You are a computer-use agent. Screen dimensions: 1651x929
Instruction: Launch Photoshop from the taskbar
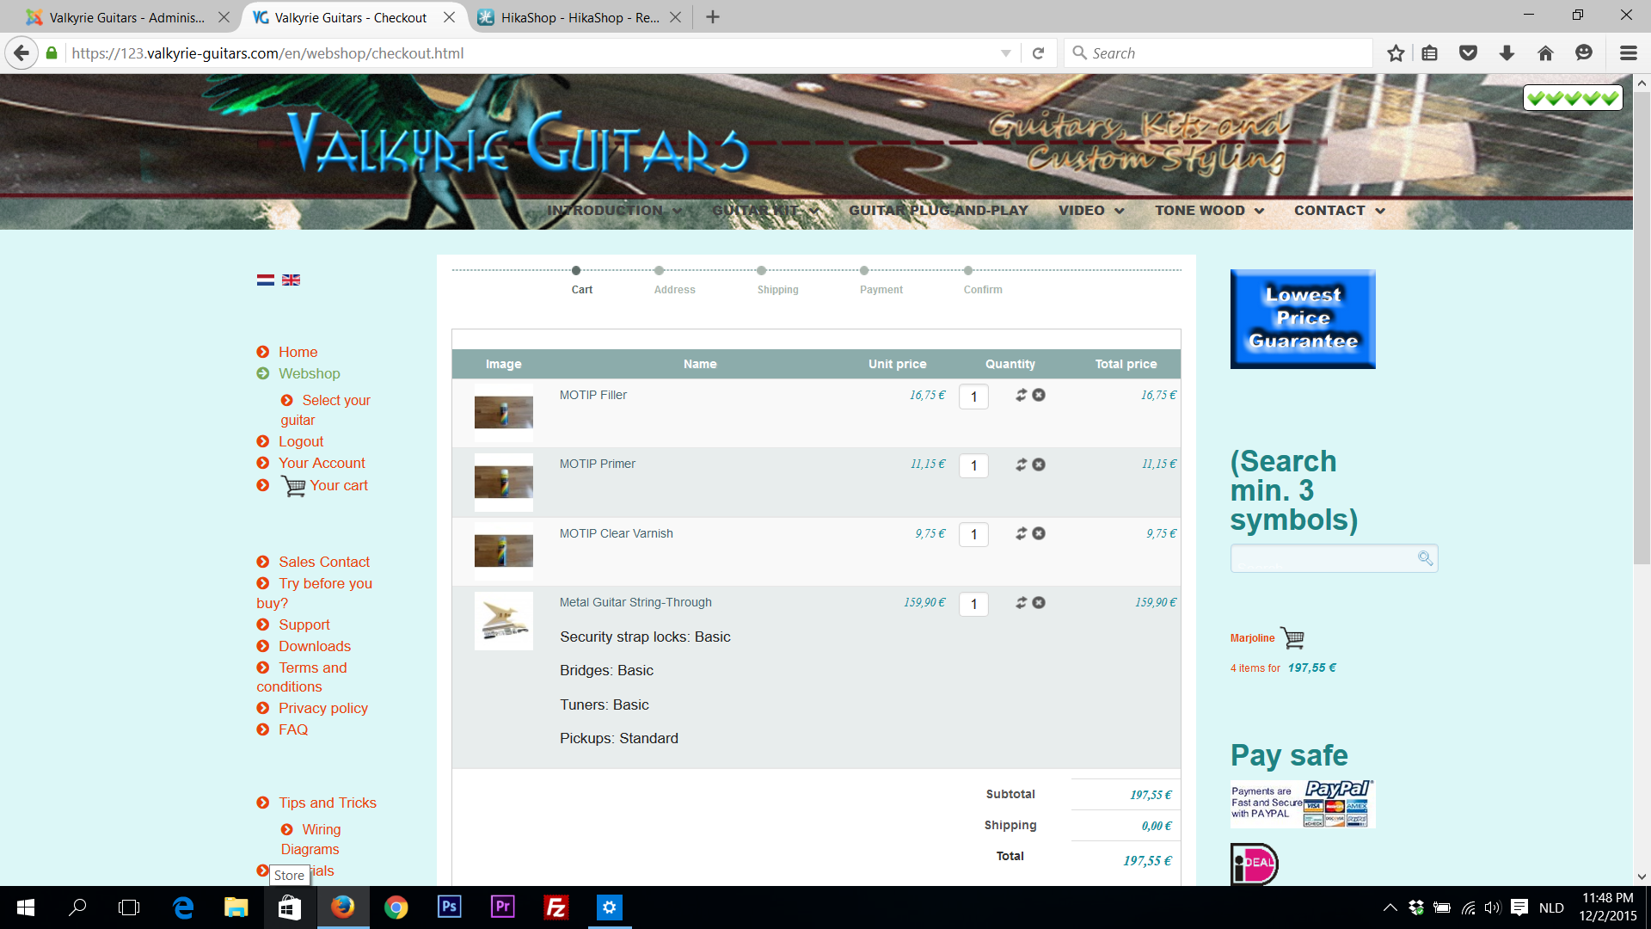[x=449, y=907]
